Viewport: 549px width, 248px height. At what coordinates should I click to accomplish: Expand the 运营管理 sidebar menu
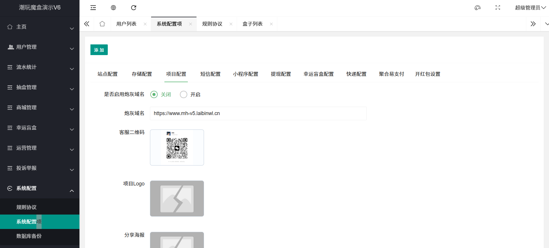(40, 148)
